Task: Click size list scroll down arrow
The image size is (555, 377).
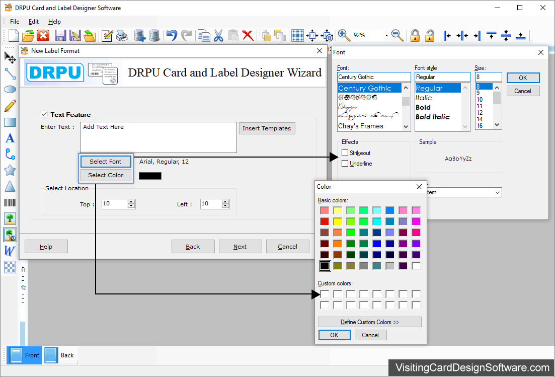Action: coord(497,125)
